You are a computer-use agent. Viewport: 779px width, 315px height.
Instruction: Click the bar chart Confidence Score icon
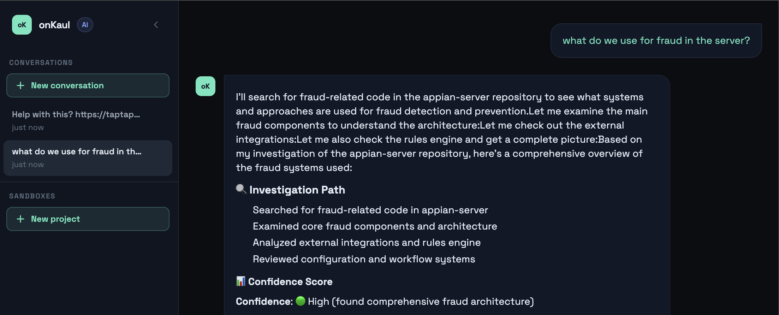click(240, 281)
